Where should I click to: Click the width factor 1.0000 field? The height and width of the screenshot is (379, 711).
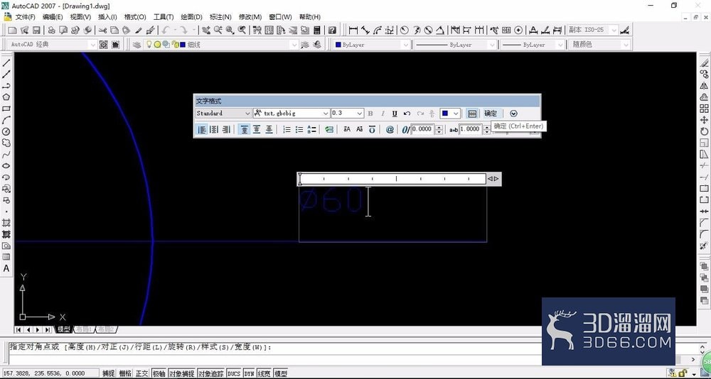pos(470,129)
